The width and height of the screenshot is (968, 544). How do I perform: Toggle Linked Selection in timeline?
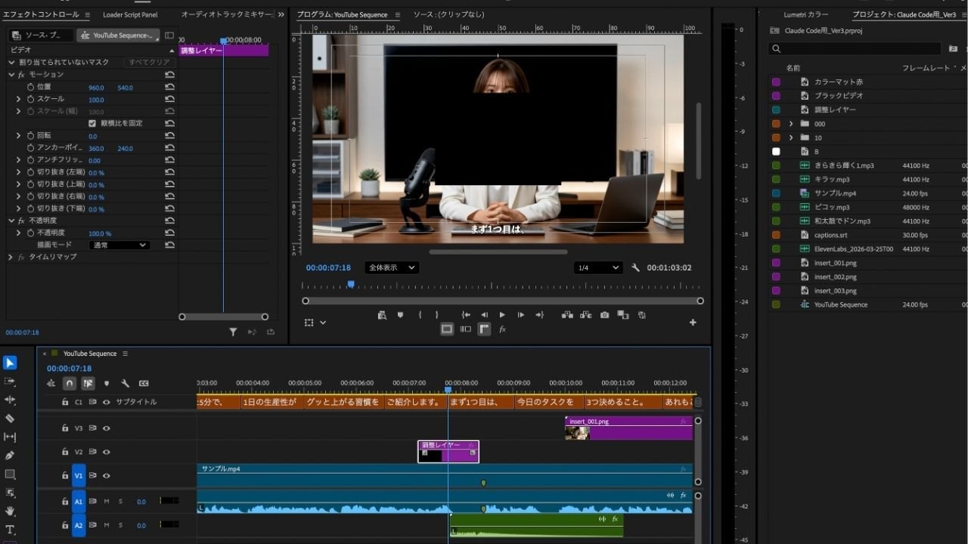88,384
